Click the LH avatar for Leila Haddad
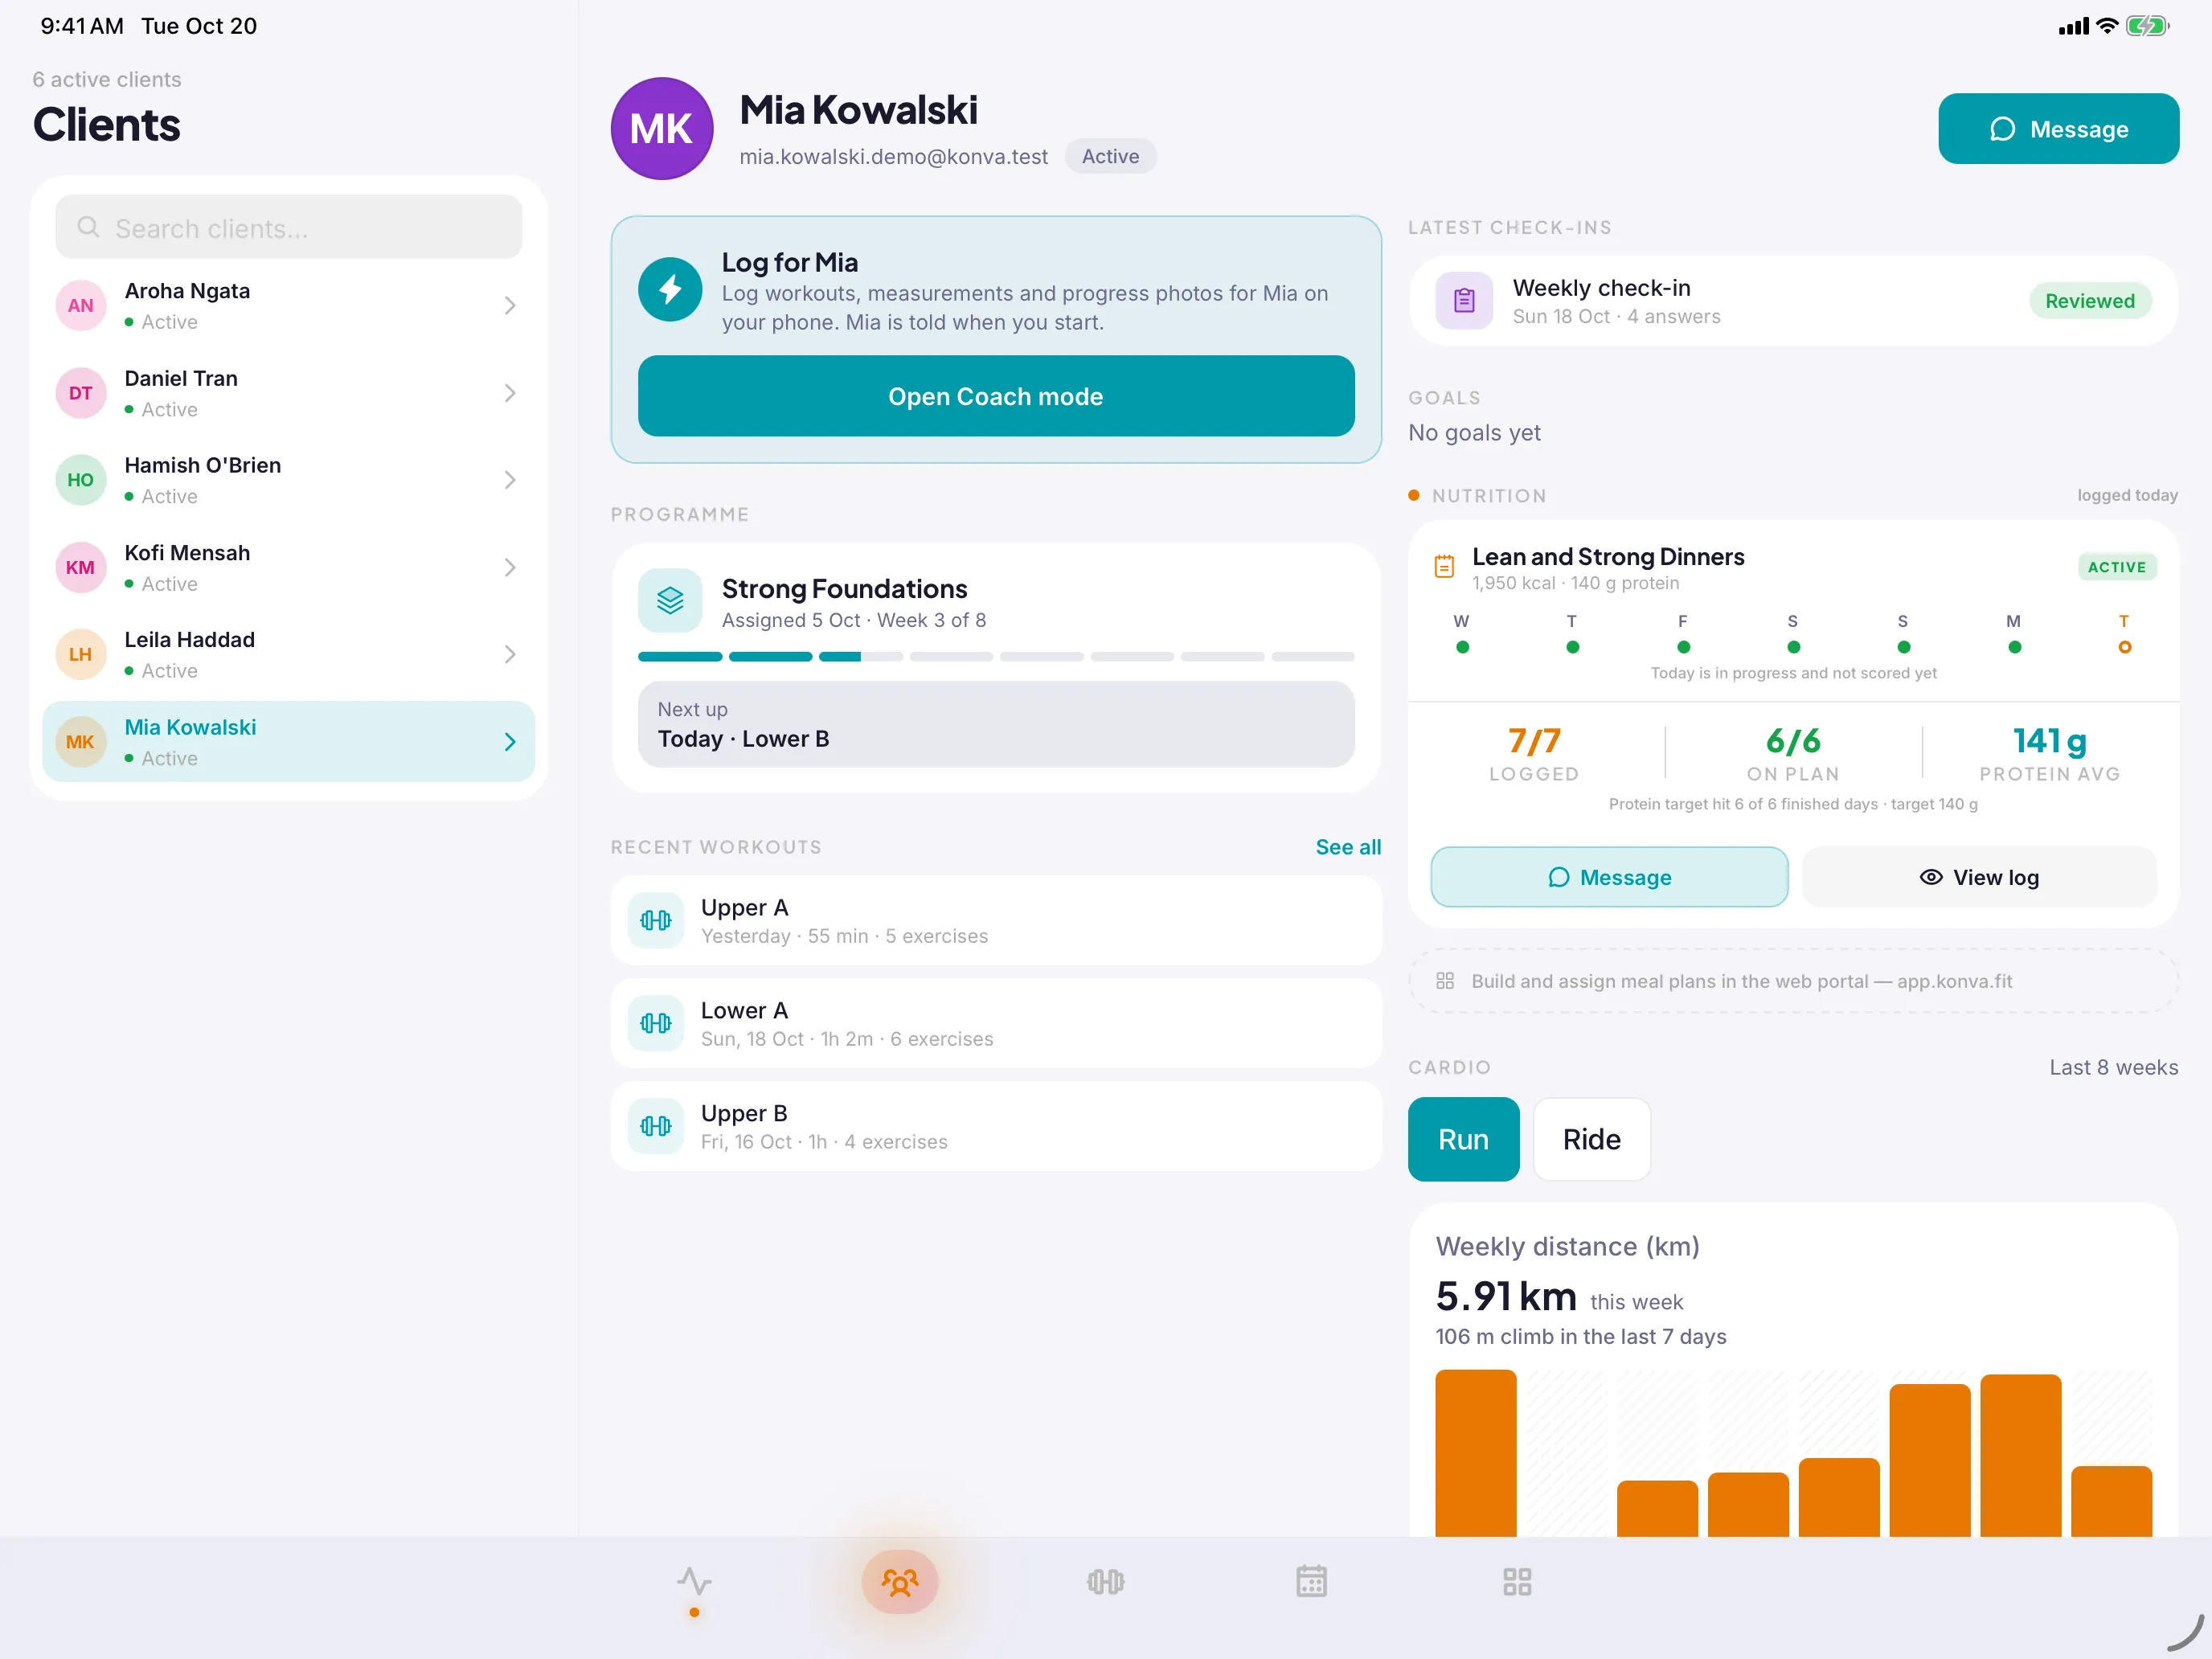Viewport: 2212px width, 1659px height. click(80, 654)
